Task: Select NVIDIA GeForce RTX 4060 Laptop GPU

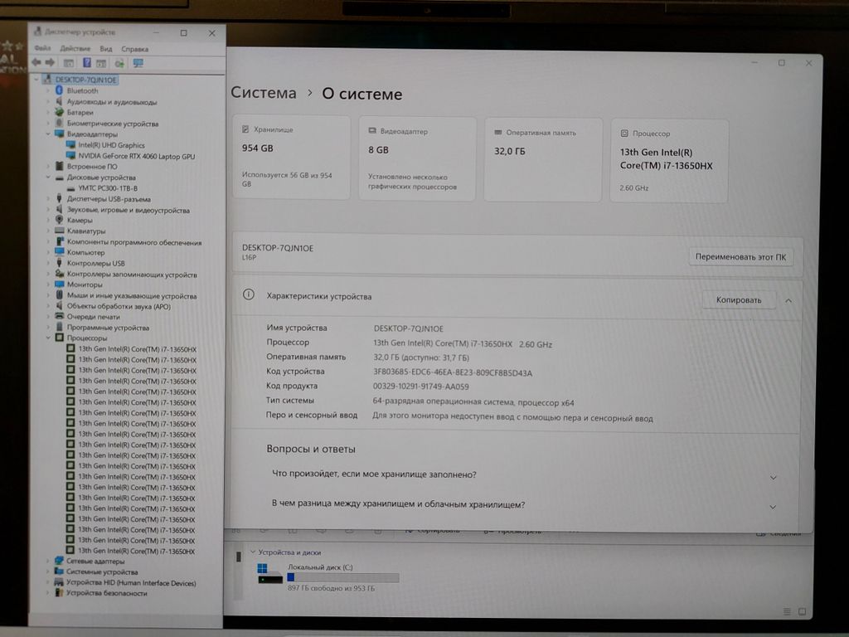Action: tap(136, 156)
